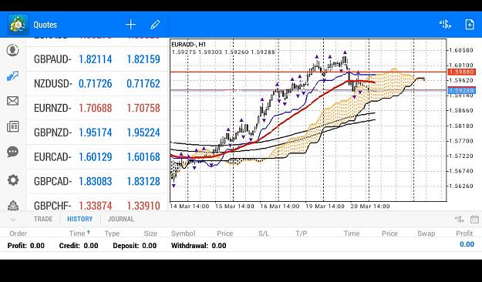Open the bottom sidebar icon below the gear

(x=12, y=205)
